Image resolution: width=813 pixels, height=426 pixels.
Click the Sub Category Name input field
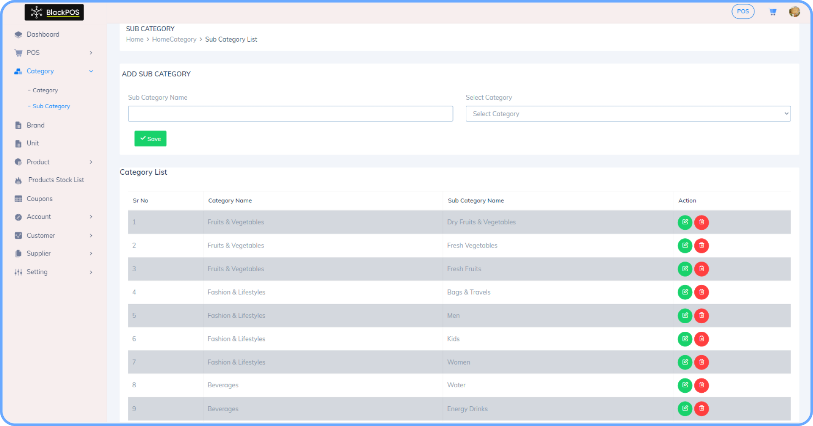(290, 114)
